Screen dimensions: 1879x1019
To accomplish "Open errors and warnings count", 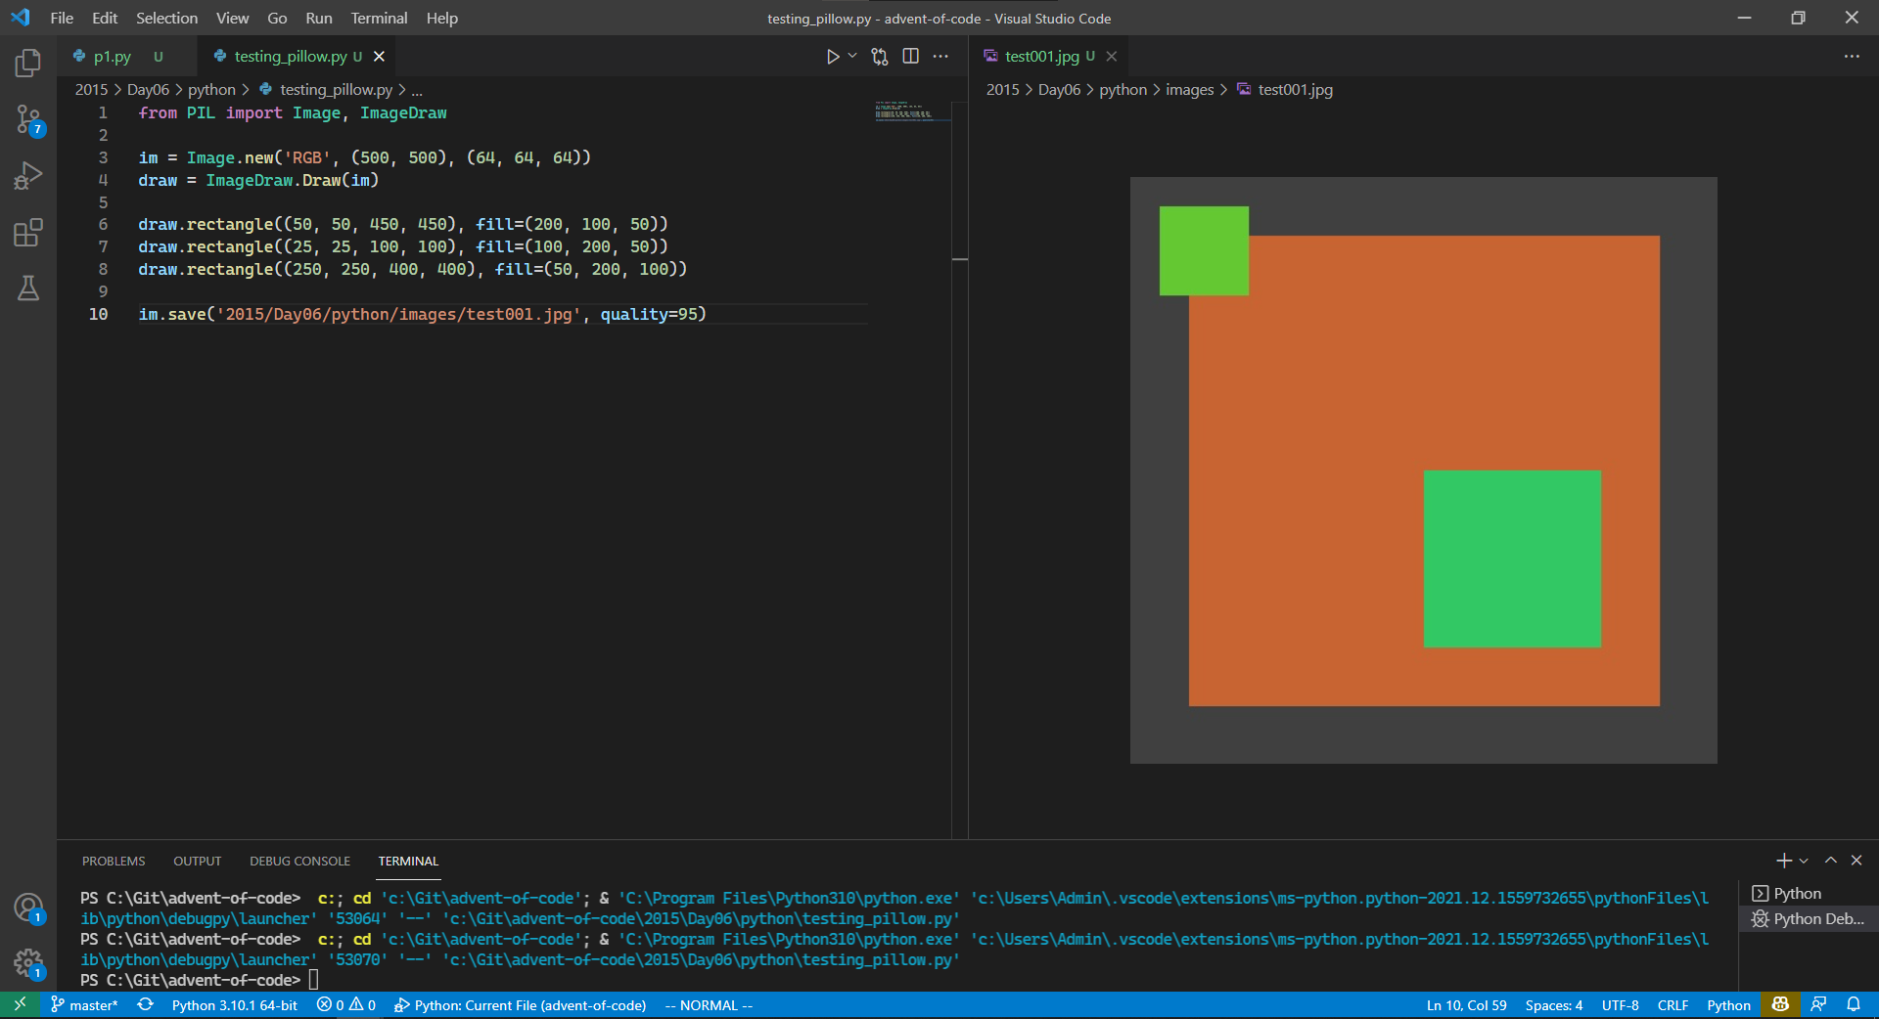I will point(346,1005).
